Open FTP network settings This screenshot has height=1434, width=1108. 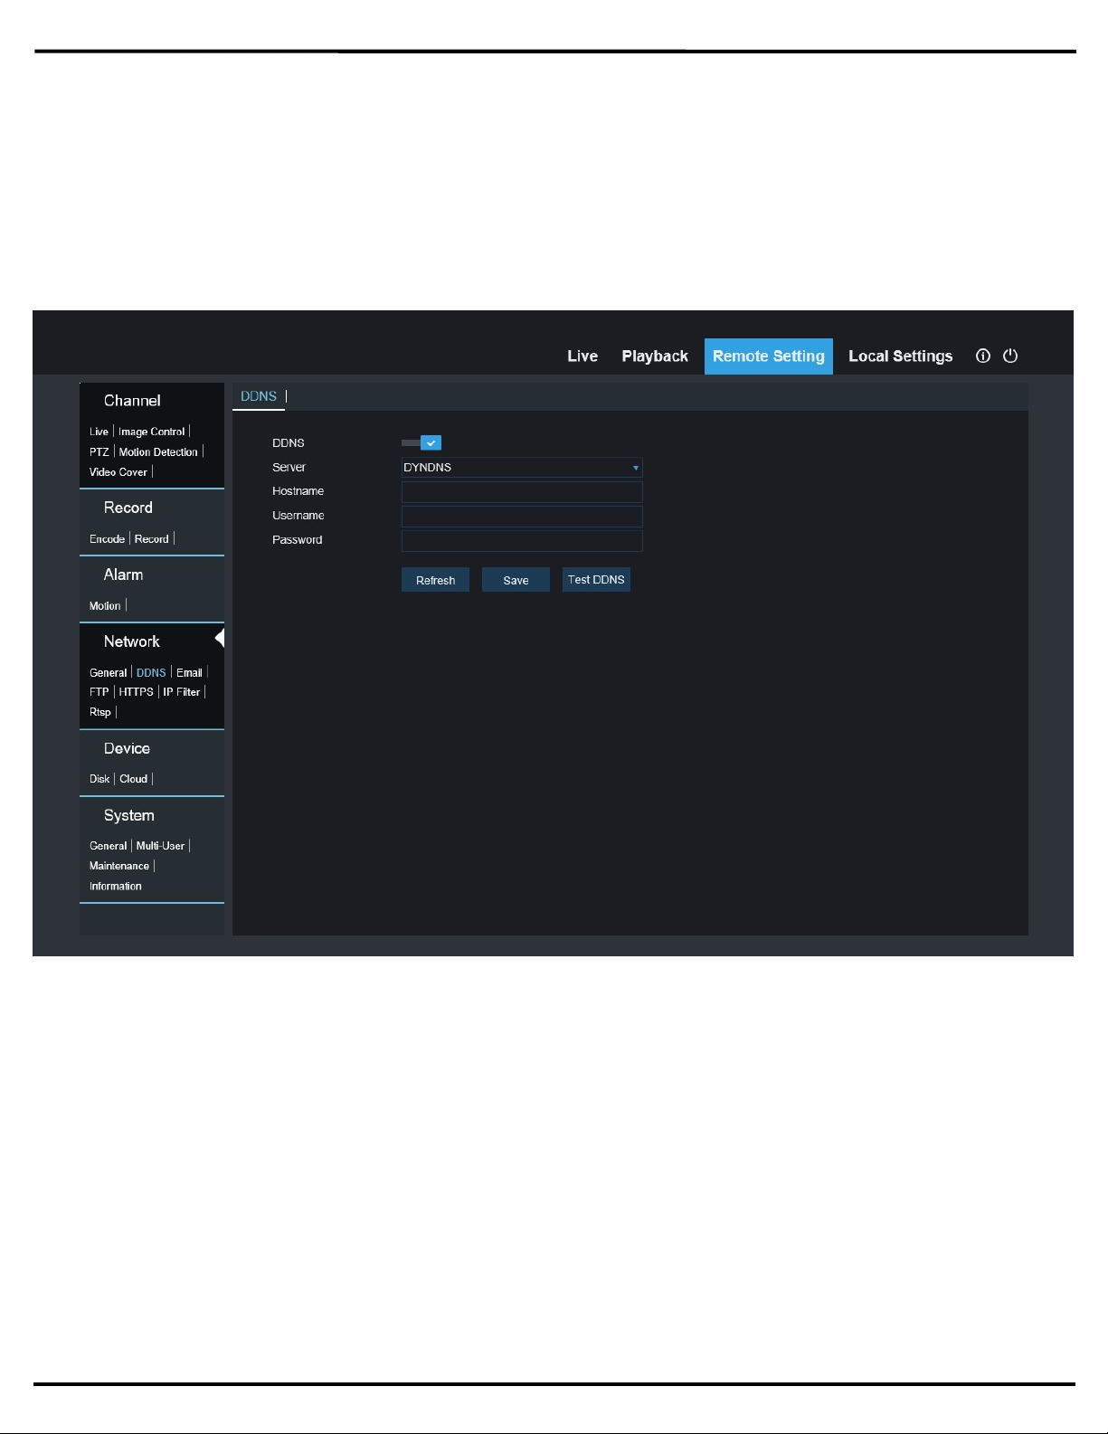[x=99, y=692]
